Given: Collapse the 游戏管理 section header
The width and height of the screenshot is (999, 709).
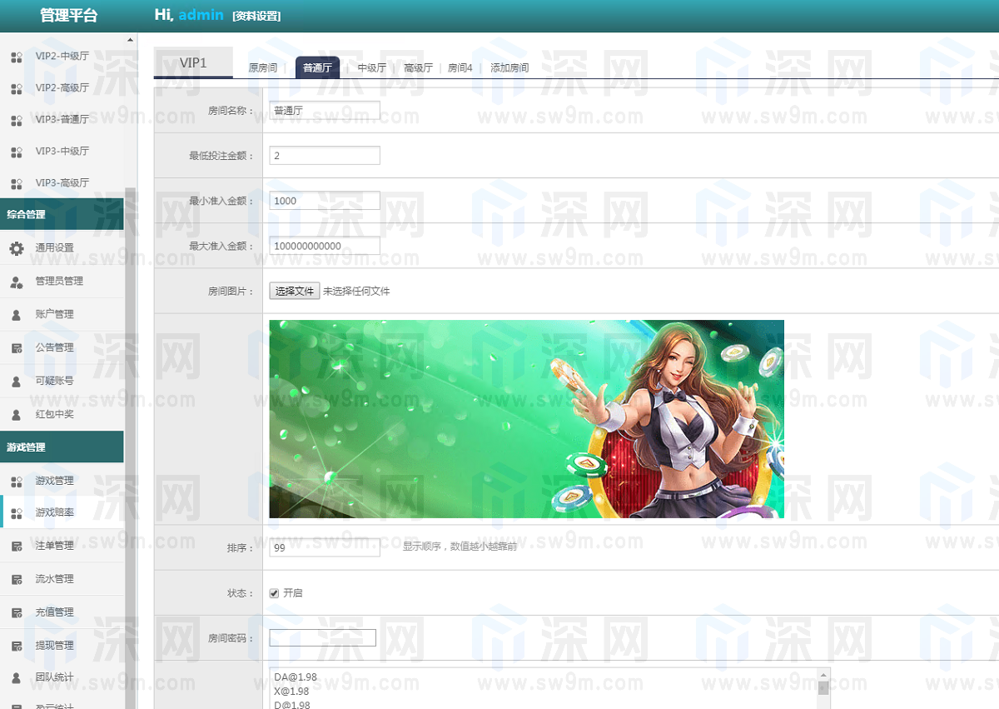Looking at the screenshot, I should coord(62,447).
